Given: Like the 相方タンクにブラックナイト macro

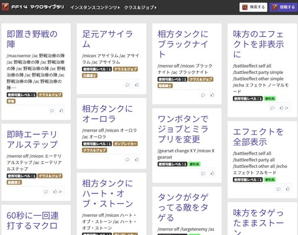Looking at the screenshot, I should pos(212,95).
